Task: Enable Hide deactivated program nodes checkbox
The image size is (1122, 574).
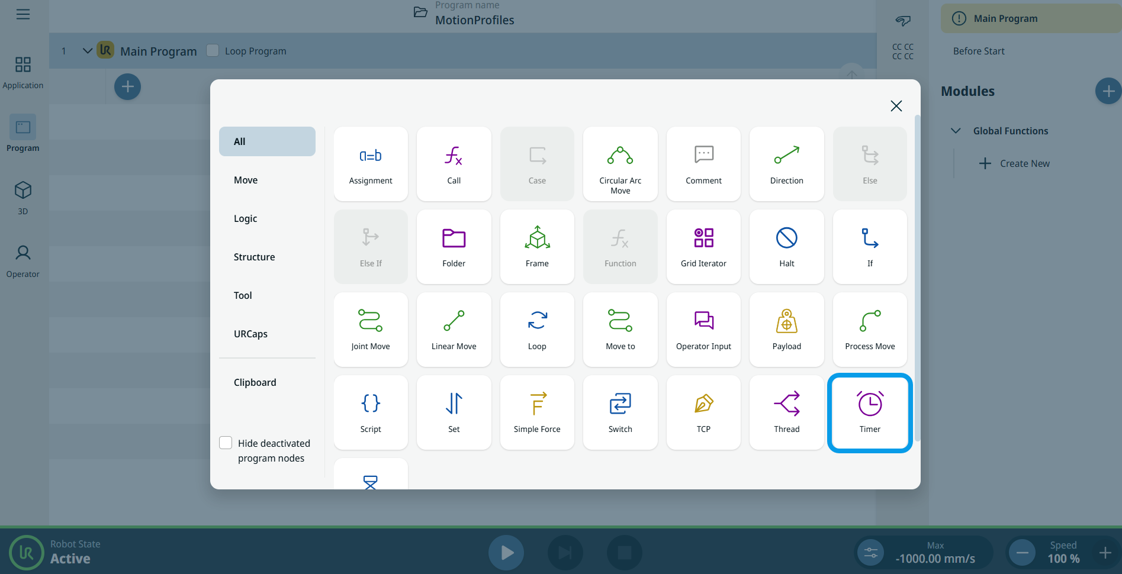Action: pyautogui.click(x=226, y=443)
